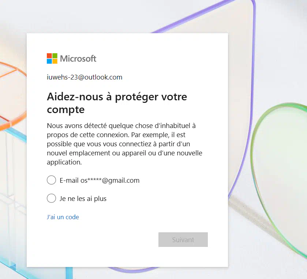
Task: Click the red square of Microsoft logo
Action: (49, 56)
